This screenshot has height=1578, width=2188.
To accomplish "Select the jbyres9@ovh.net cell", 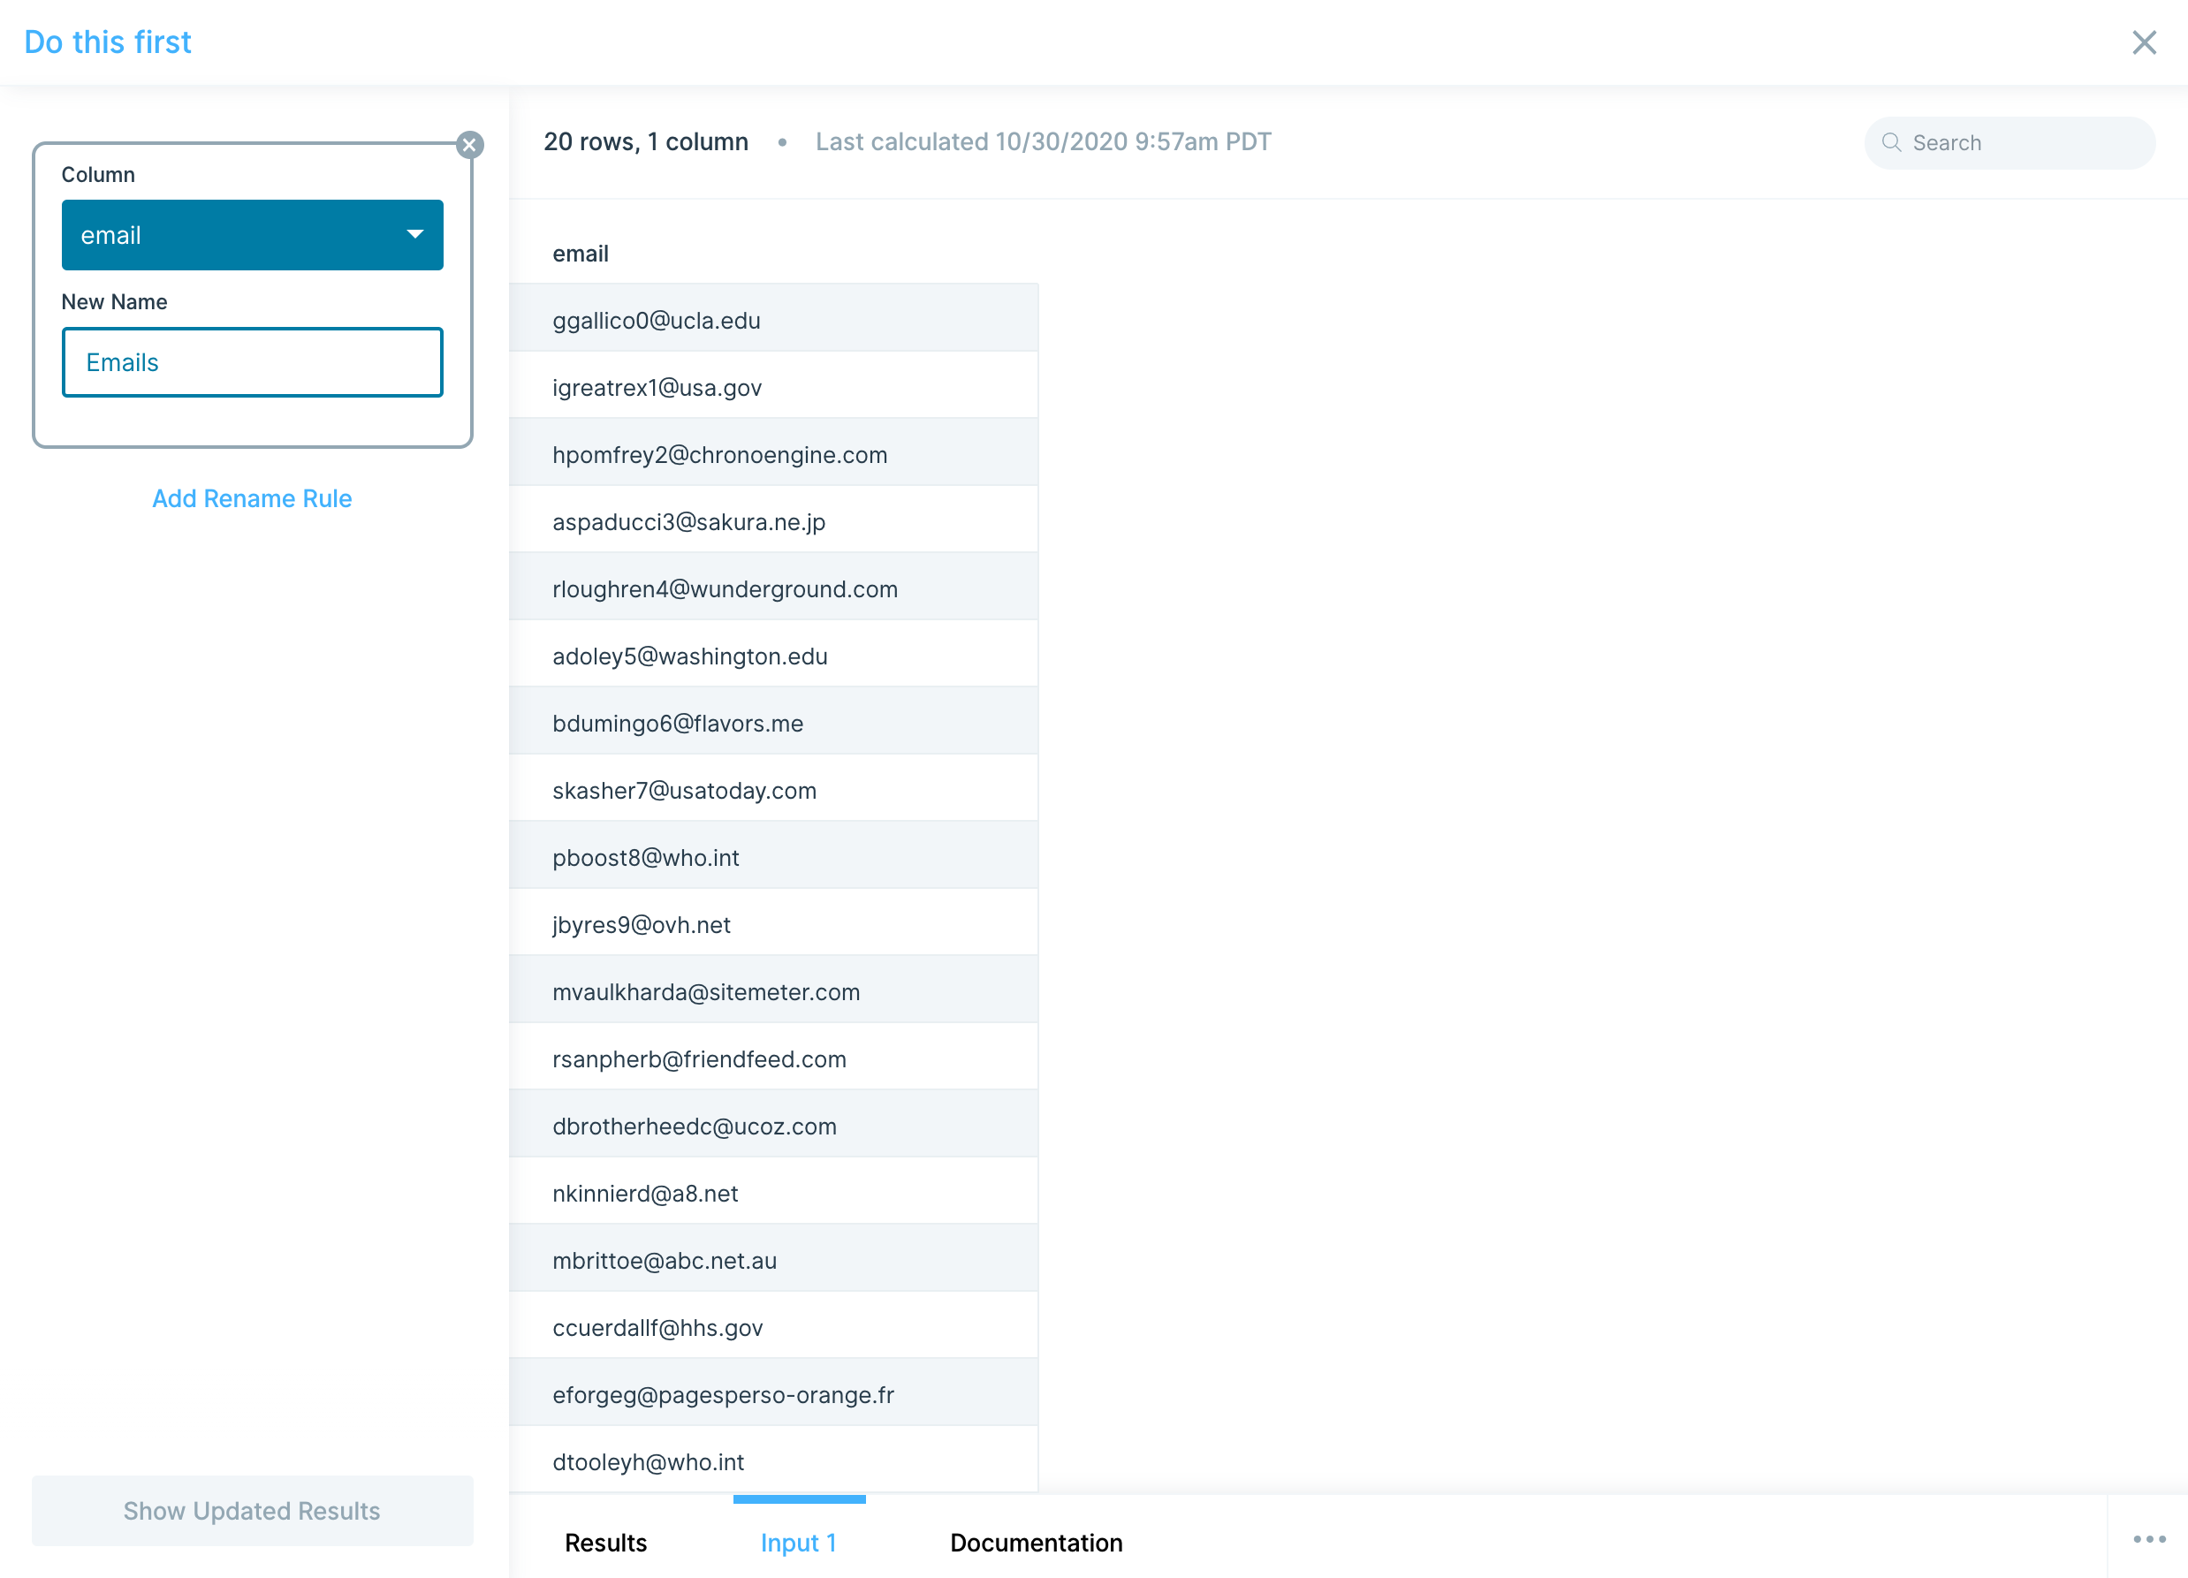I will pos(774,924).
